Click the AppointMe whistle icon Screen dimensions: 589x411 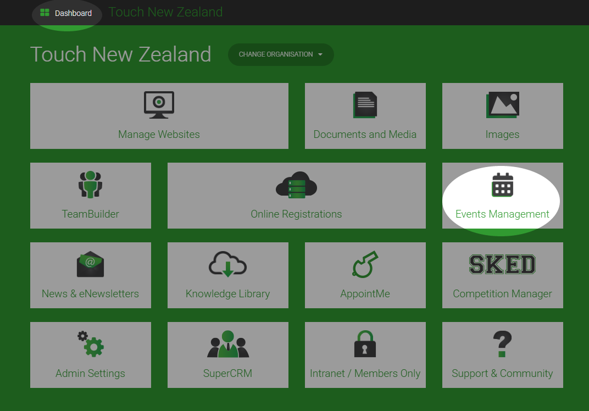(365, 264)
